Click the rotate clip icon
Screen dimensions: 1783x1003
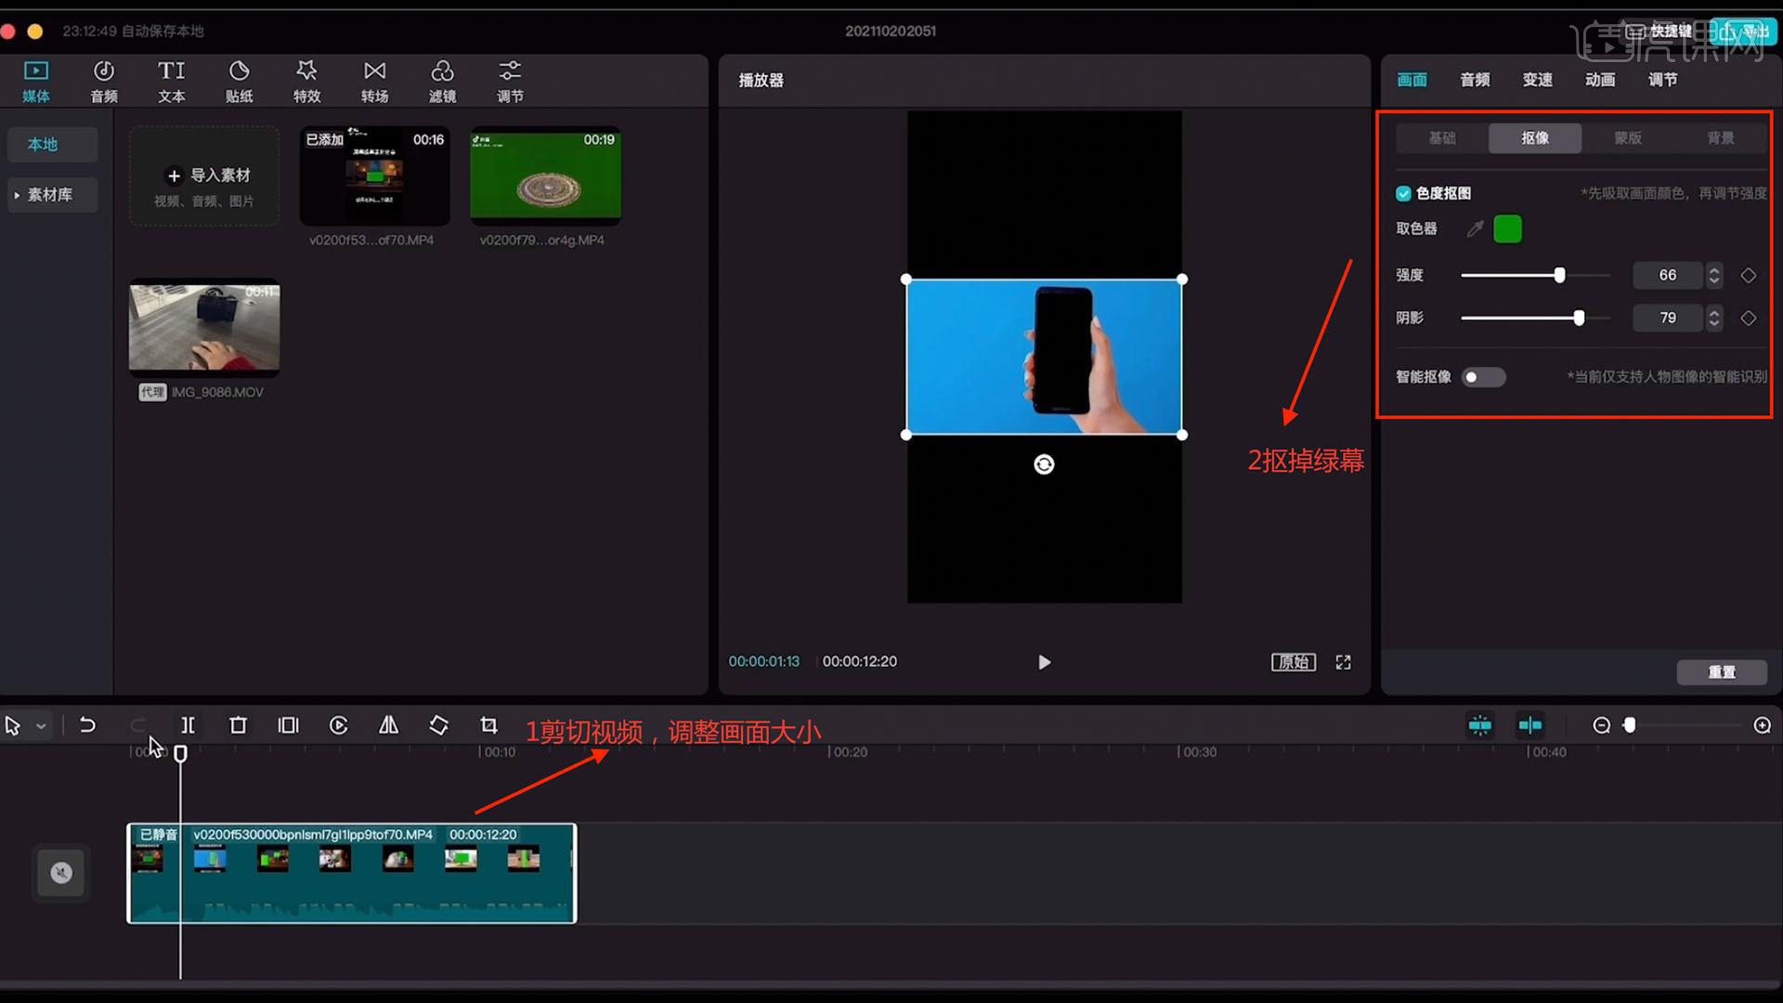[x=439, y=725]
